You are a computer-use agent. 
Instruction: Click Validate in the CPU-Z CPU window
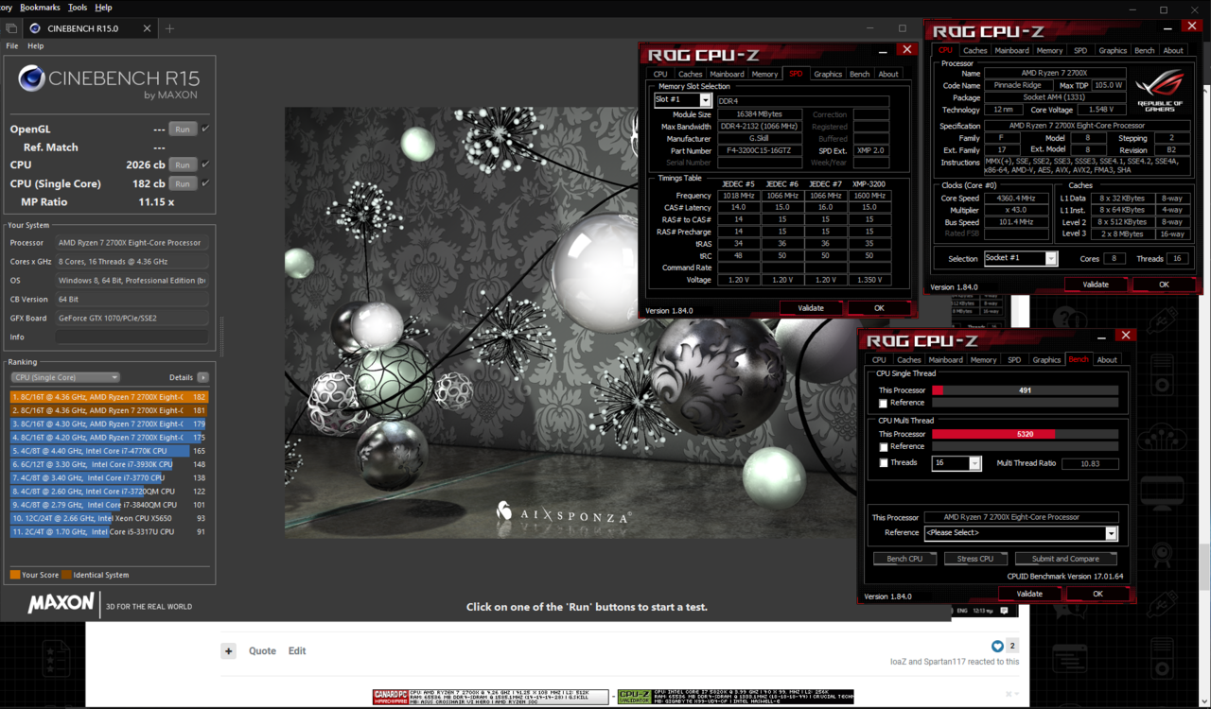(1096, 285)
